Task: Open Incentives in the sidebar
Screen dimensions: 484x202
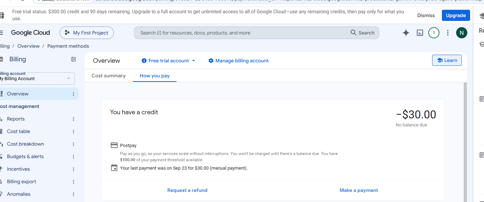Action: tap(18, 169)
